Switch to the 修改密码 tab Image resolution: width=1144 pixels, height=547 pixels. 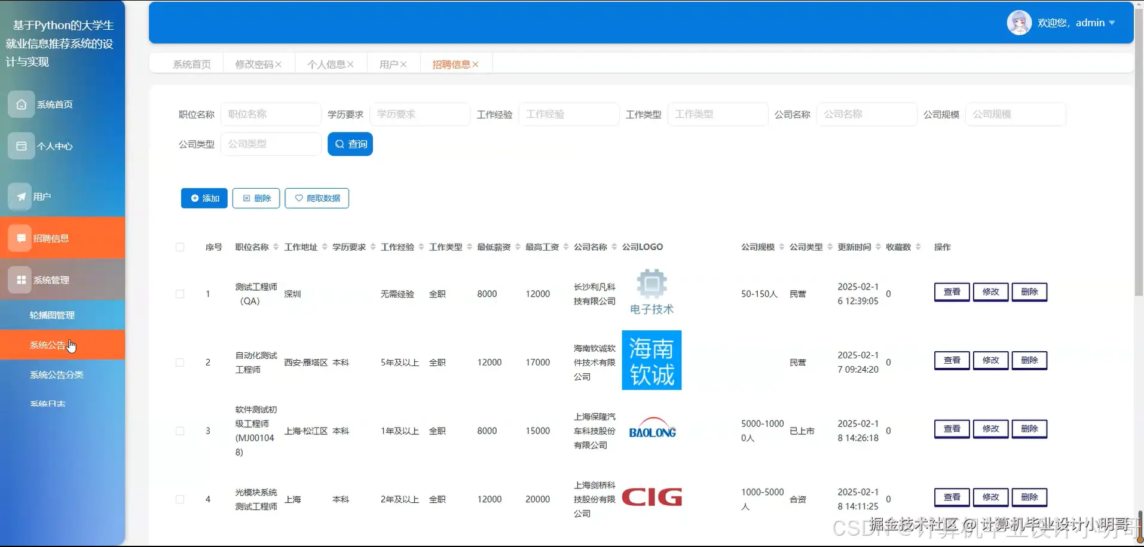(253, 64)
